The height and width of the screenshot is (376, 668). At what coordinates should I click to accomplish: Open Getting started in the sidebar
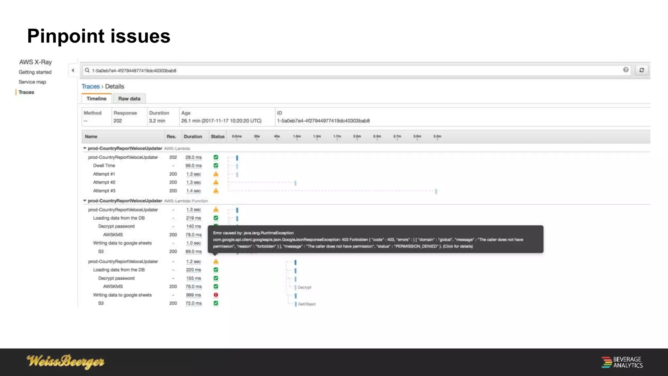[x=35, y=72]
